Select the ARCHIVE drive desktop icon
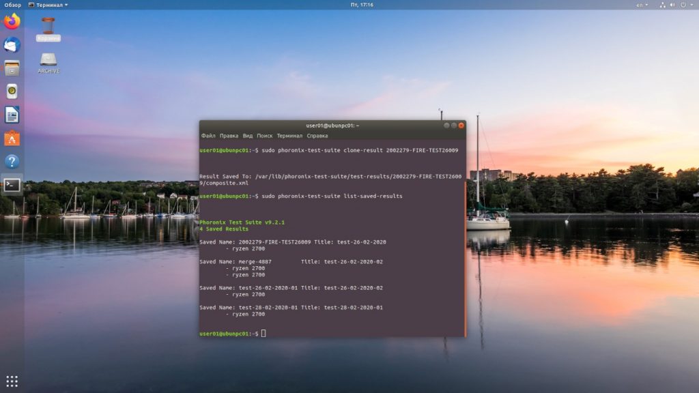The image size is (699, 393). tap(48, 63)
